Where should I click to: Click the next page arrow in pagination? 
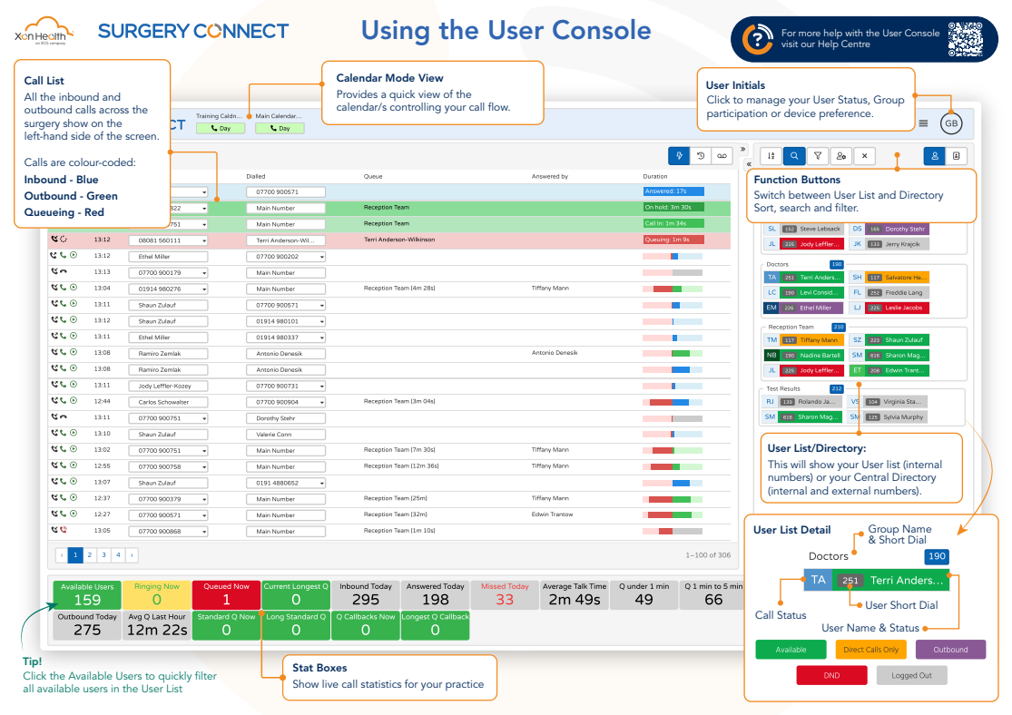point(132,555)
